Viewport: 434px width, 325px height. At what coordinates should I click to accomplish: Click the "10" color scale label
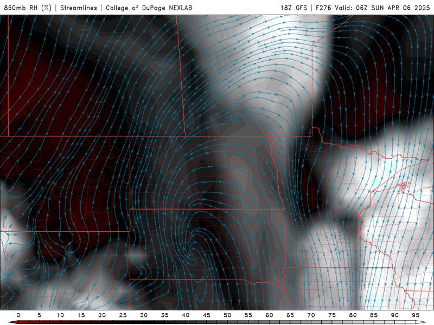60,315
